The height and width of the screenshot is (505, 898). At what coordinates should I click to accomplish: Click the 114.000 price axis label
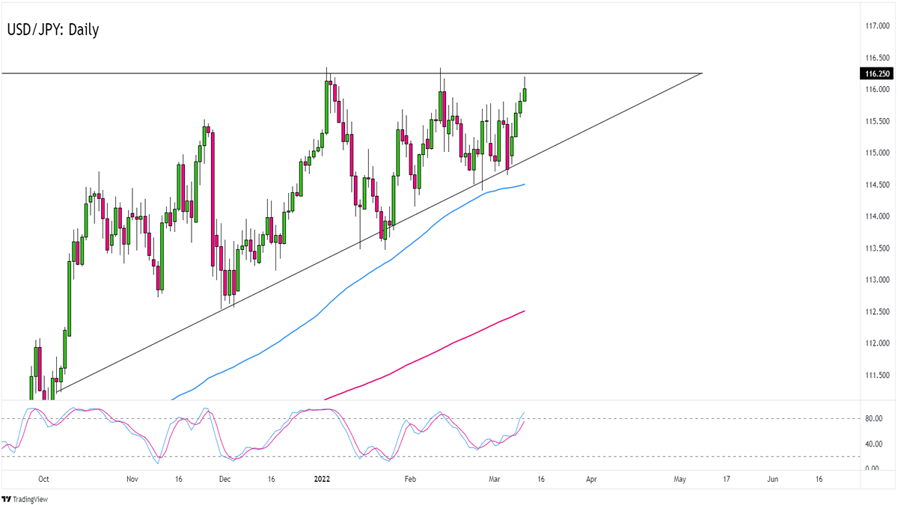876,217
